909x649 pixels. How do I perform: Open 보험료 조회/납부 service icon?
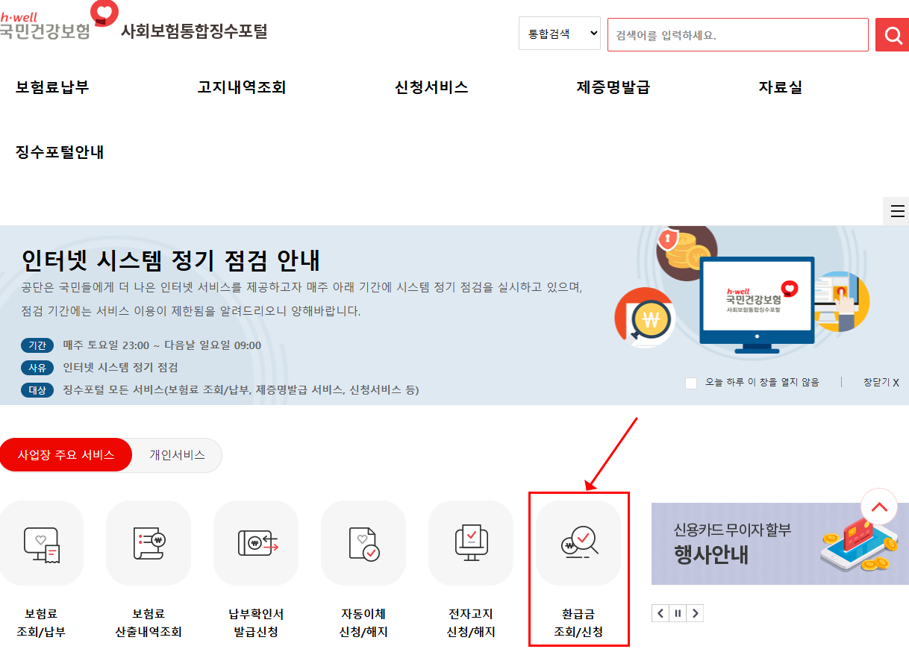point(42,542)
